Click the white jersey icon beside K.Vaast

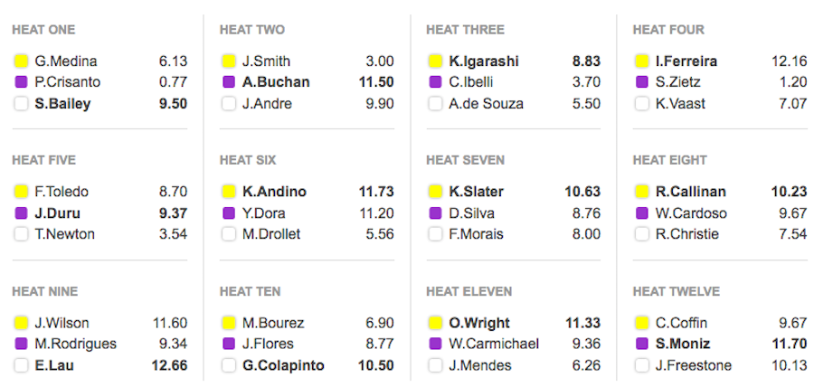(641, 104)
